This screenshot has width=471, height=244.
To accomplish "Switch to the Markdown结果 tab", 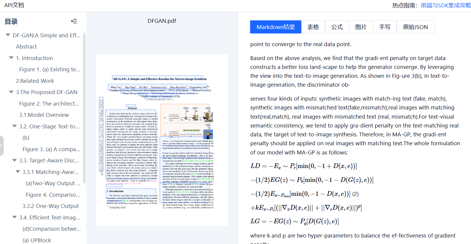I will pos(276,27).
